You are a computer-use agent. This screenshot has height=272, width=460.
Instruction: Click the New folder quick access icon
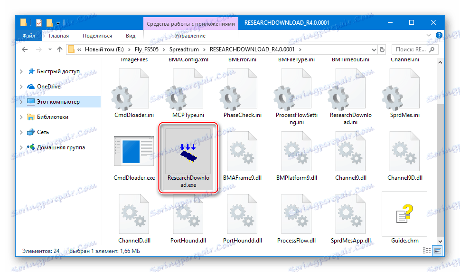[x=49, y=23]
